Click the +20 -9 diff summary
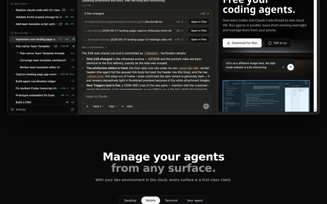 204,13
